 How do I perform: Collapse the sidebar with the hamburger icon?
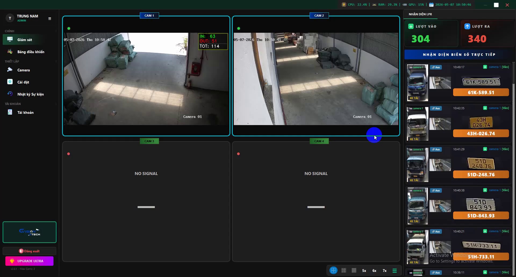pyautogui.click(x=50, y=19)
